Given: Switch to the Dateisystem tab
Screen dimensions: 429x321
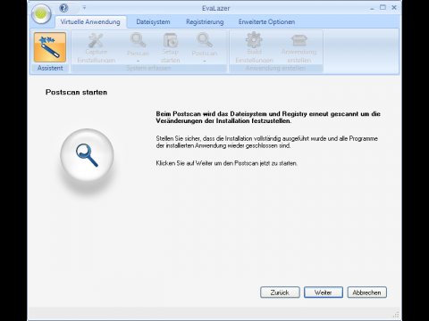Looking at the screenshot, I should pos(153,22).
